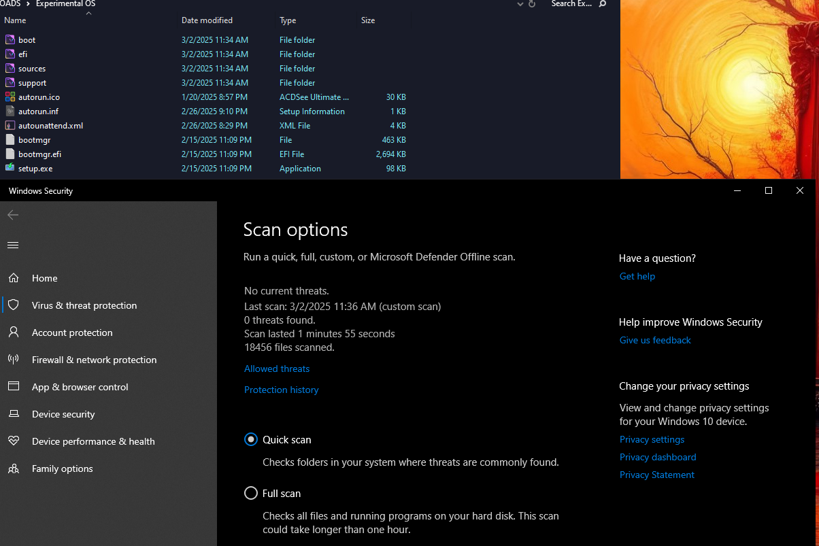Open the address bar history dropdown in Explorer

coord(520,4)
